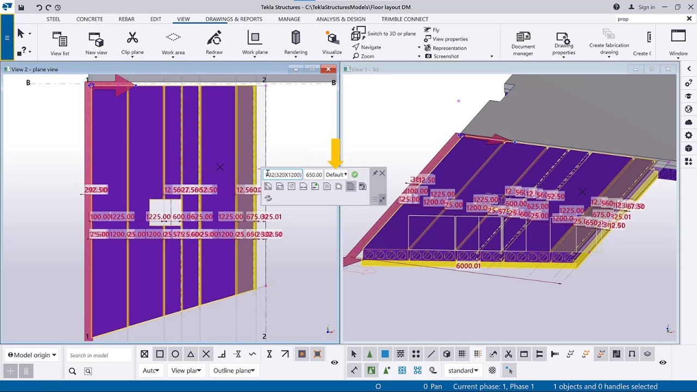Toggle the blue square select parts switch

click(385, 354)
